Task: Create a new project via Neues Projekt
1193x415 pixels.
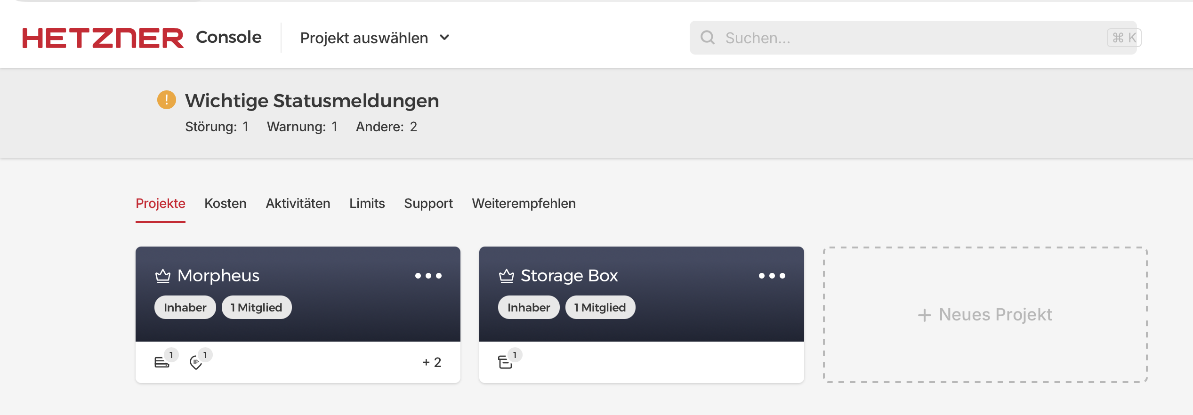Action: (985, 314)
